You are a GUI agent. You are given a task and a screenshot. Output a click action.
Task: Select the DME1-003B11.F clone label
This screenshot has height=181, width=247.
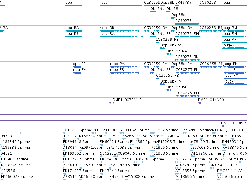pyautogui.click(x=127, y=100)
